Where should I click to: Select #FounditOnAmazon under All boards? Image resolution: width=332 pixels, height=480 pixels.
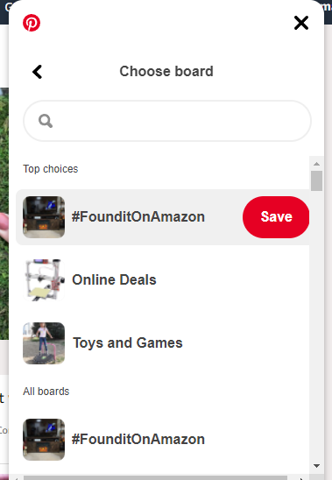pos(163,440)
